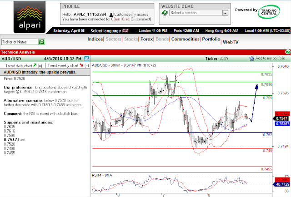The image size is (291, 197).
Task: Open the Forex tab
Action: pyautogui.click(x=146, y=39)
